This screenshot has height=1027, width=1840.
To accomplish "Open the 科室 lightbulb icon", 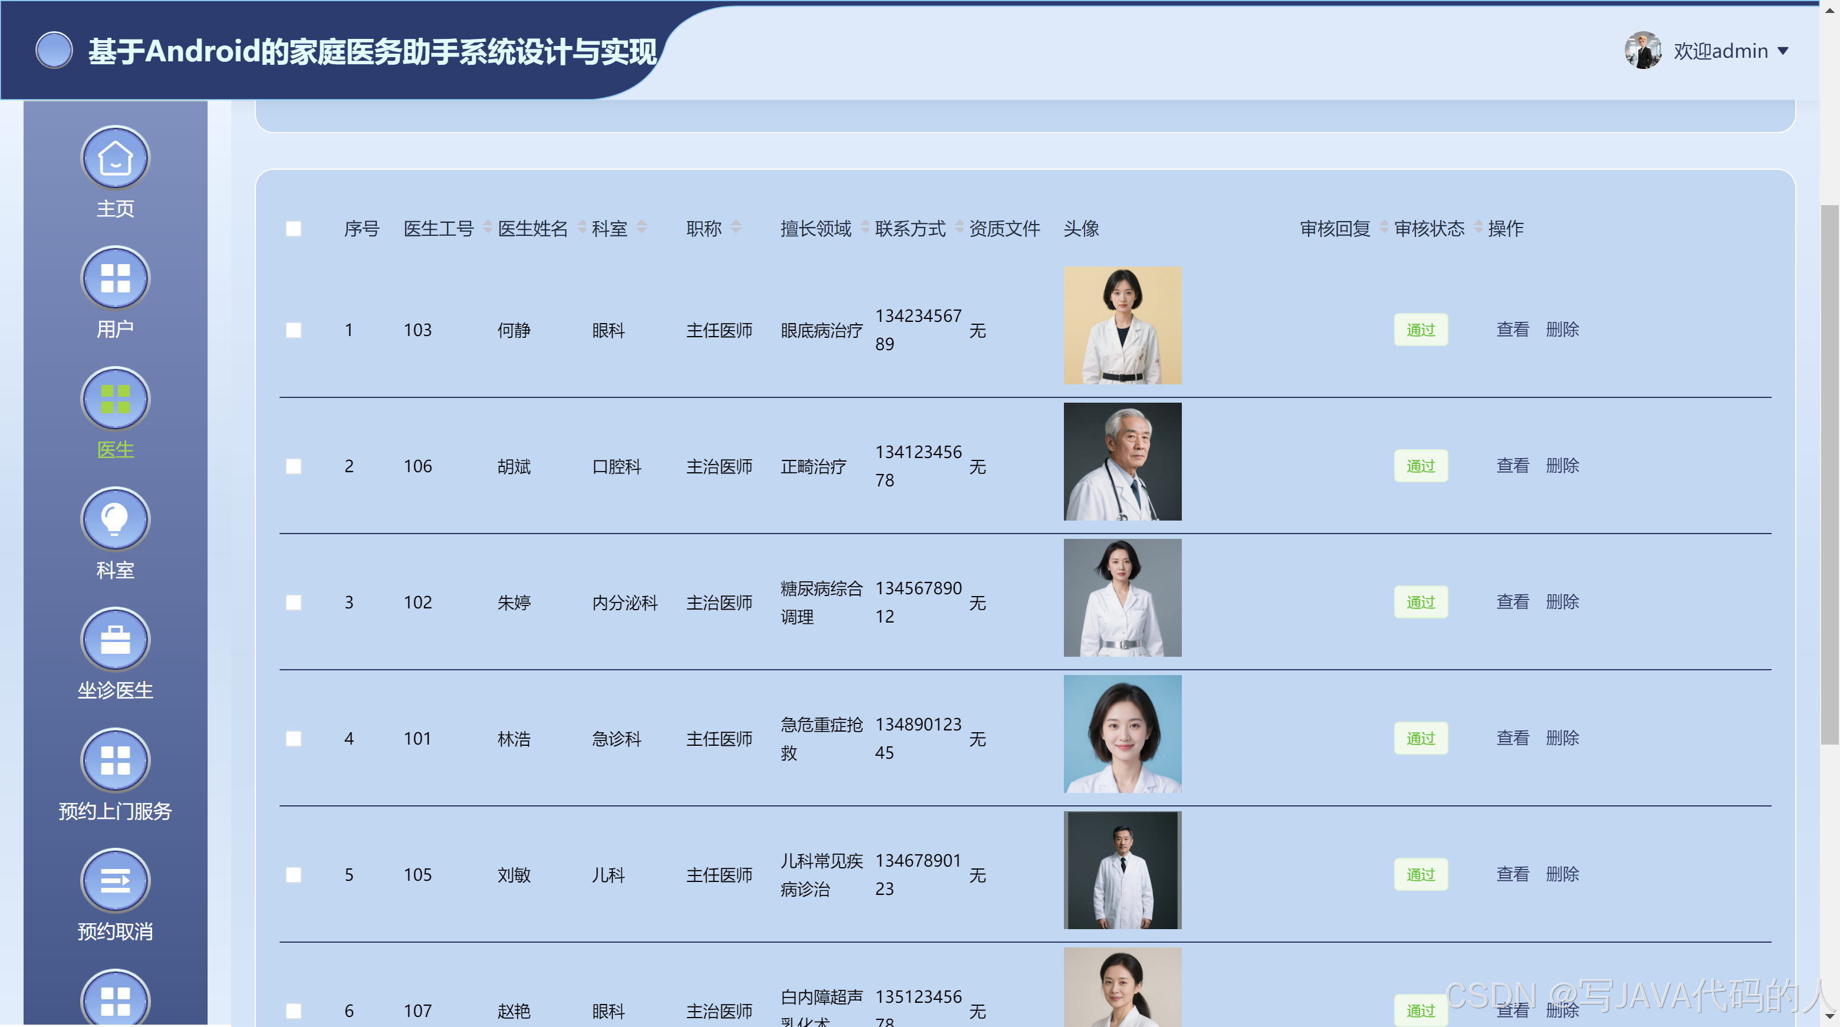I will coord(115,519).
